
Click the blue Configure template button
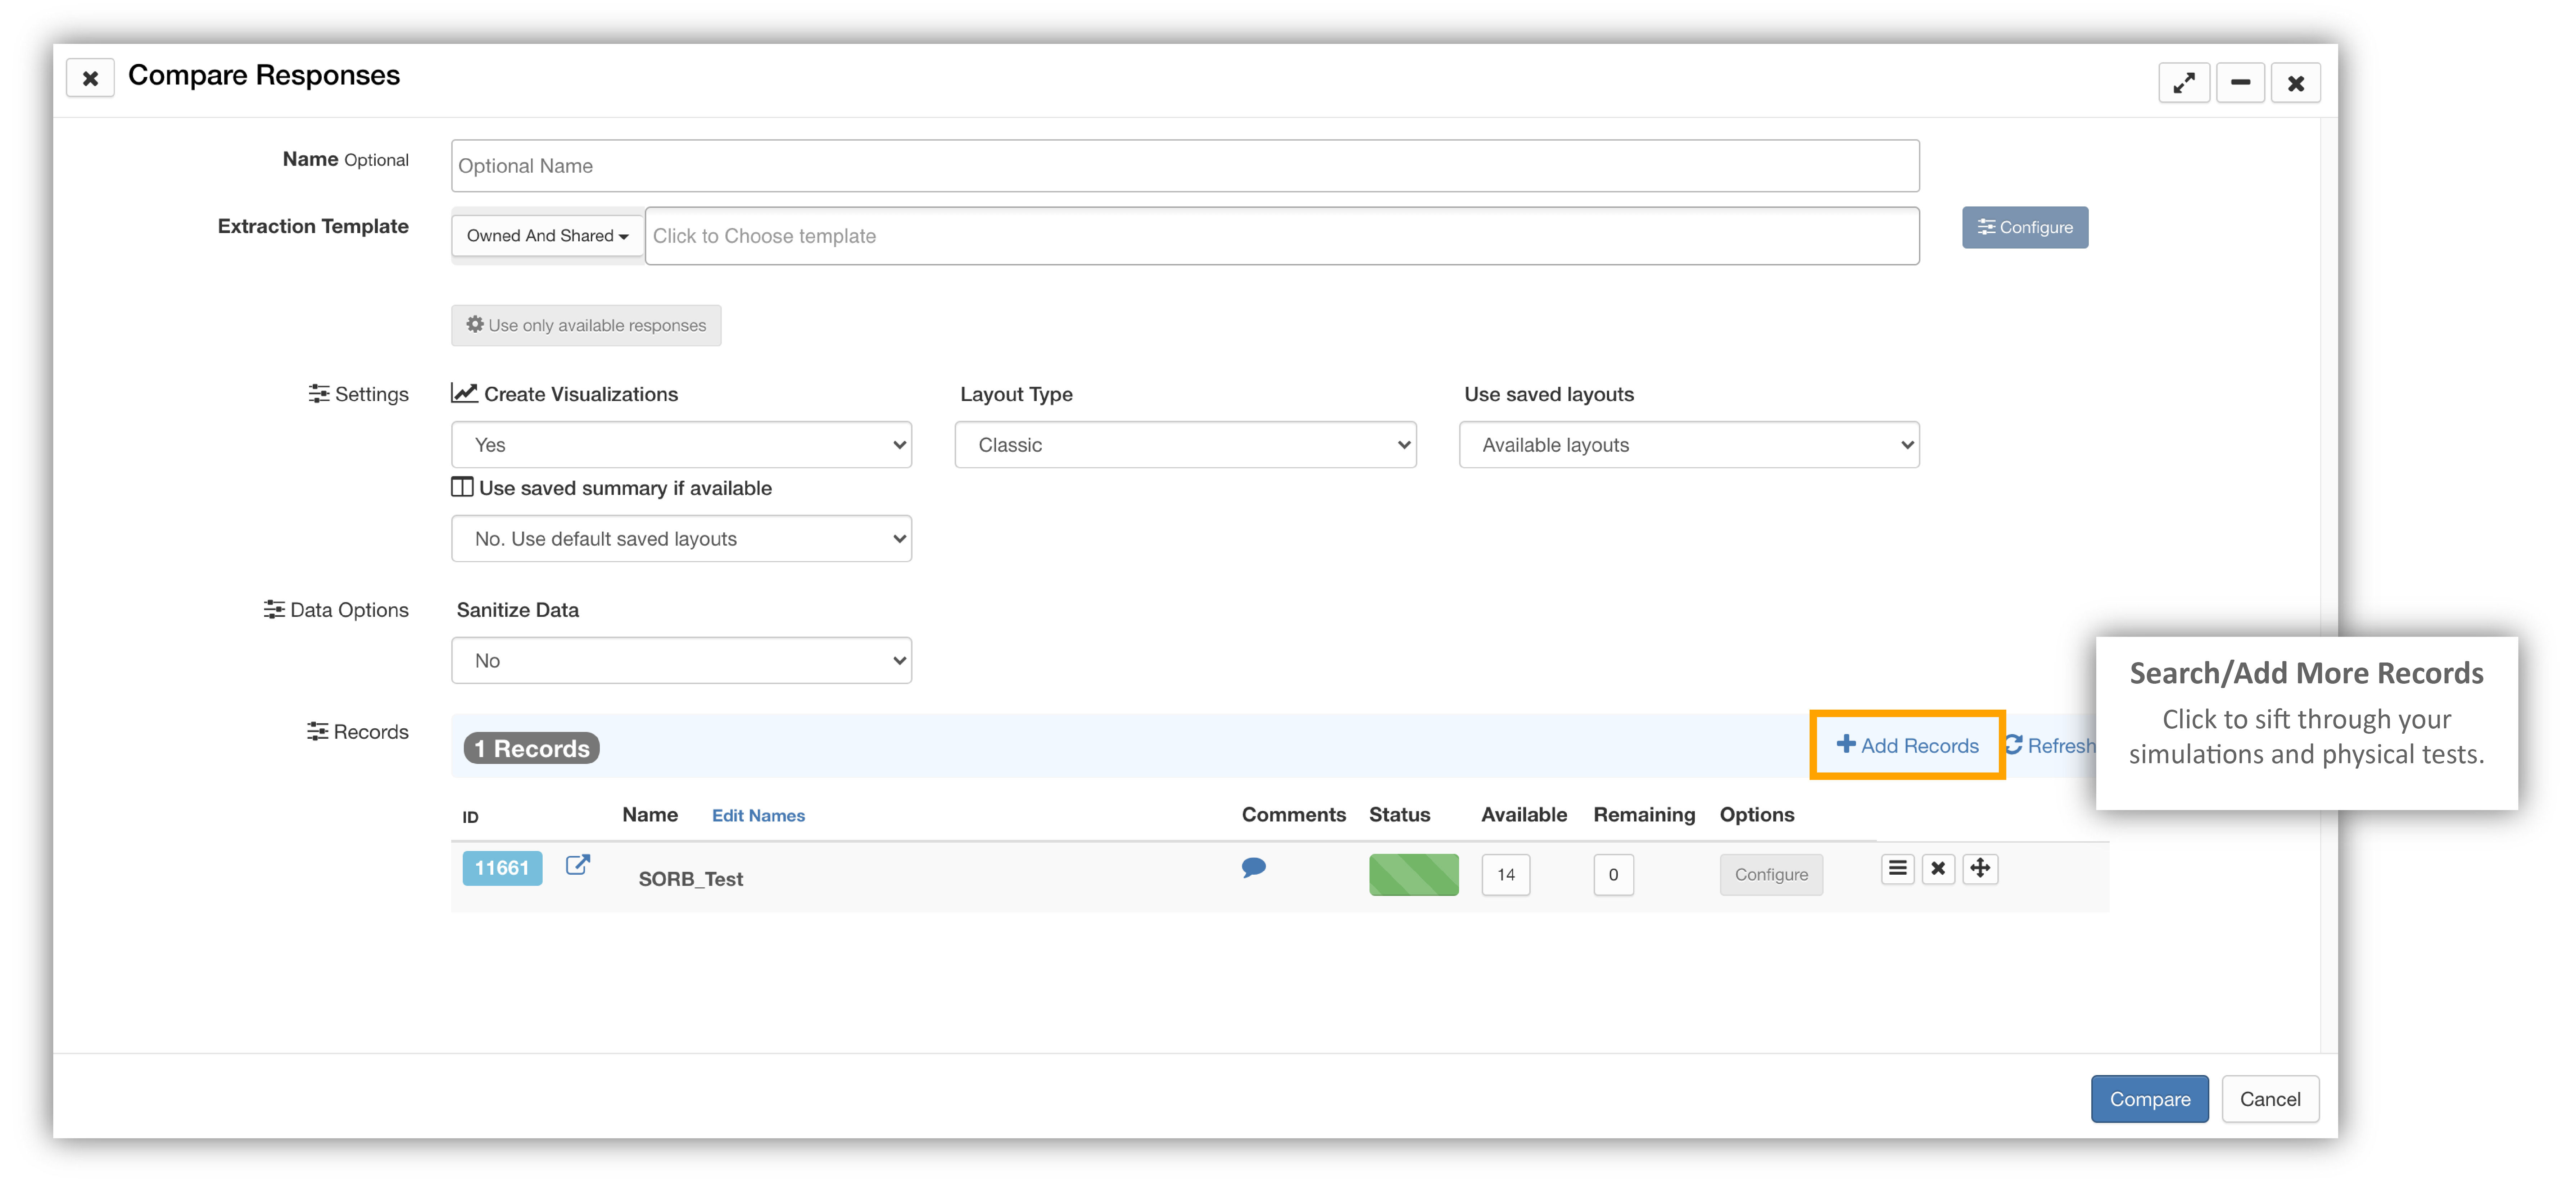(x=2025, y=228)
